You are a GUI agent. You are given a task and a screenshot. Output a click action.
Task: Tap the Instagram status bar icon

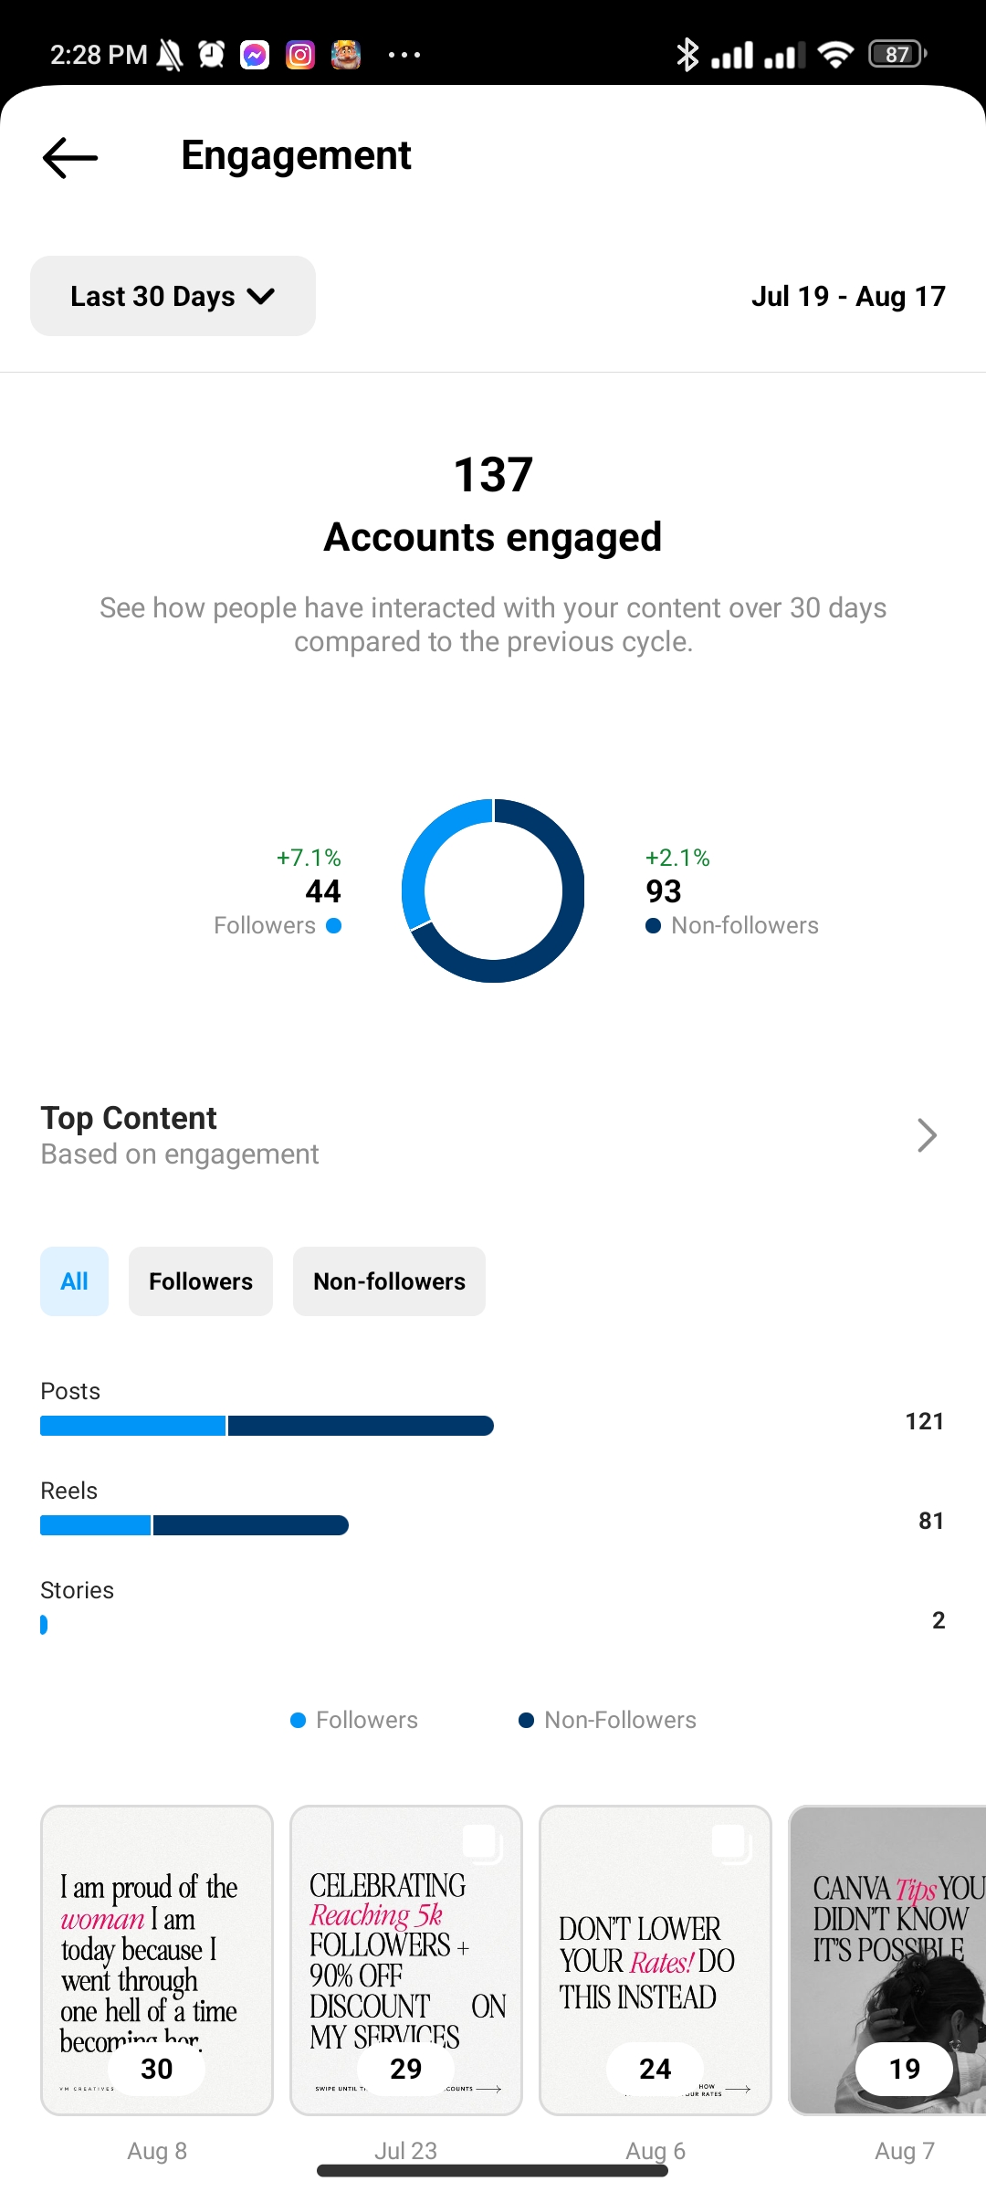(x=300, y=55)
